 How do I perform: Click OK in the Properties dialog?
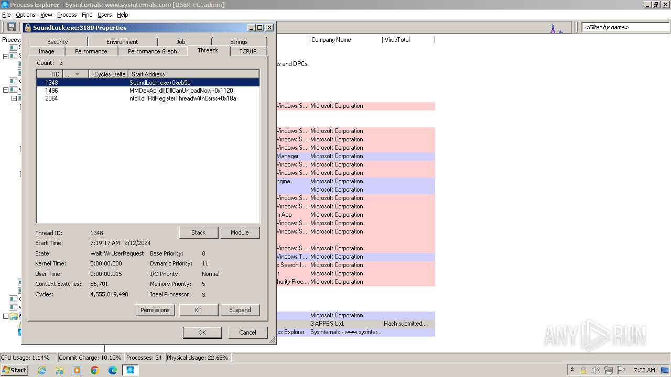[x=202, y=332]
